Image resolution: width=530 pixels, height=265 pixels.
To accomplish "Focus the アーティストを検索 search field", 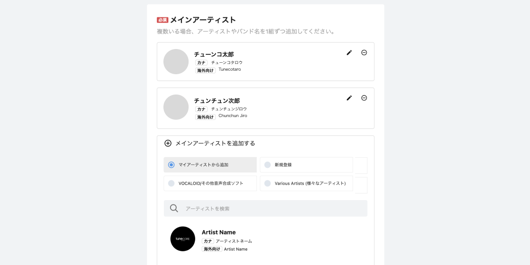I will (x=265, y=208).
